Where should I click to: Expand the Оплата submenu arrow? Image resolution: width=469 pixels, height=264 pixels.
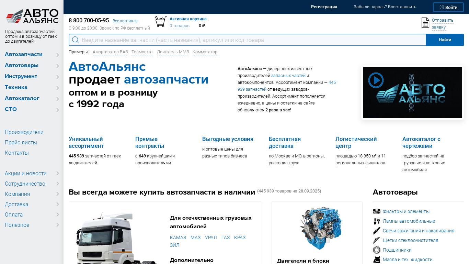click(58, 215)
